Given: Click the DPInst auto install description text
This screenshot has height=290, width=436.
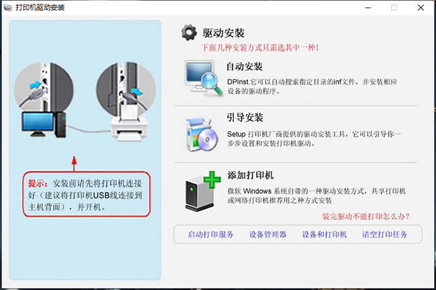Looking at the screenshot, I should (x=312, y=86).
